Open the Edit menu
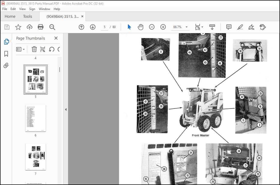Screen dimensions: 280x185 13,9
